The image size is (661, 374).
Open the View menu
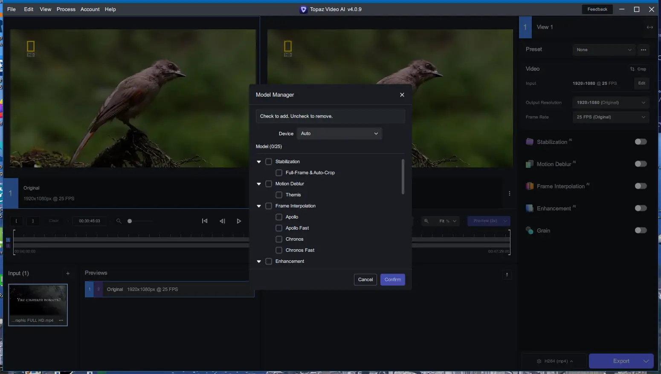(x=46, y=9)
